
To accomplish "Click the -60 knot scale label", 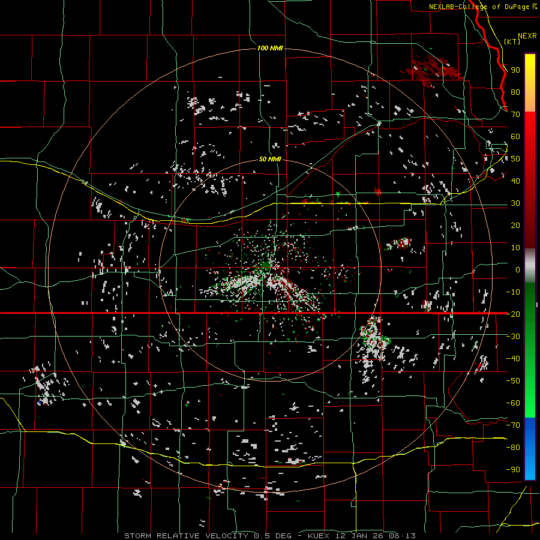I will click(513, 403).
